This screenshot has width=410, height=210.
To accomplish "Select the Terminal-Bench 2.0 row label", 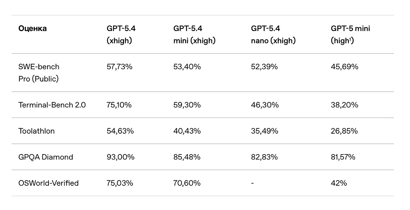I will tap(52, 105).
